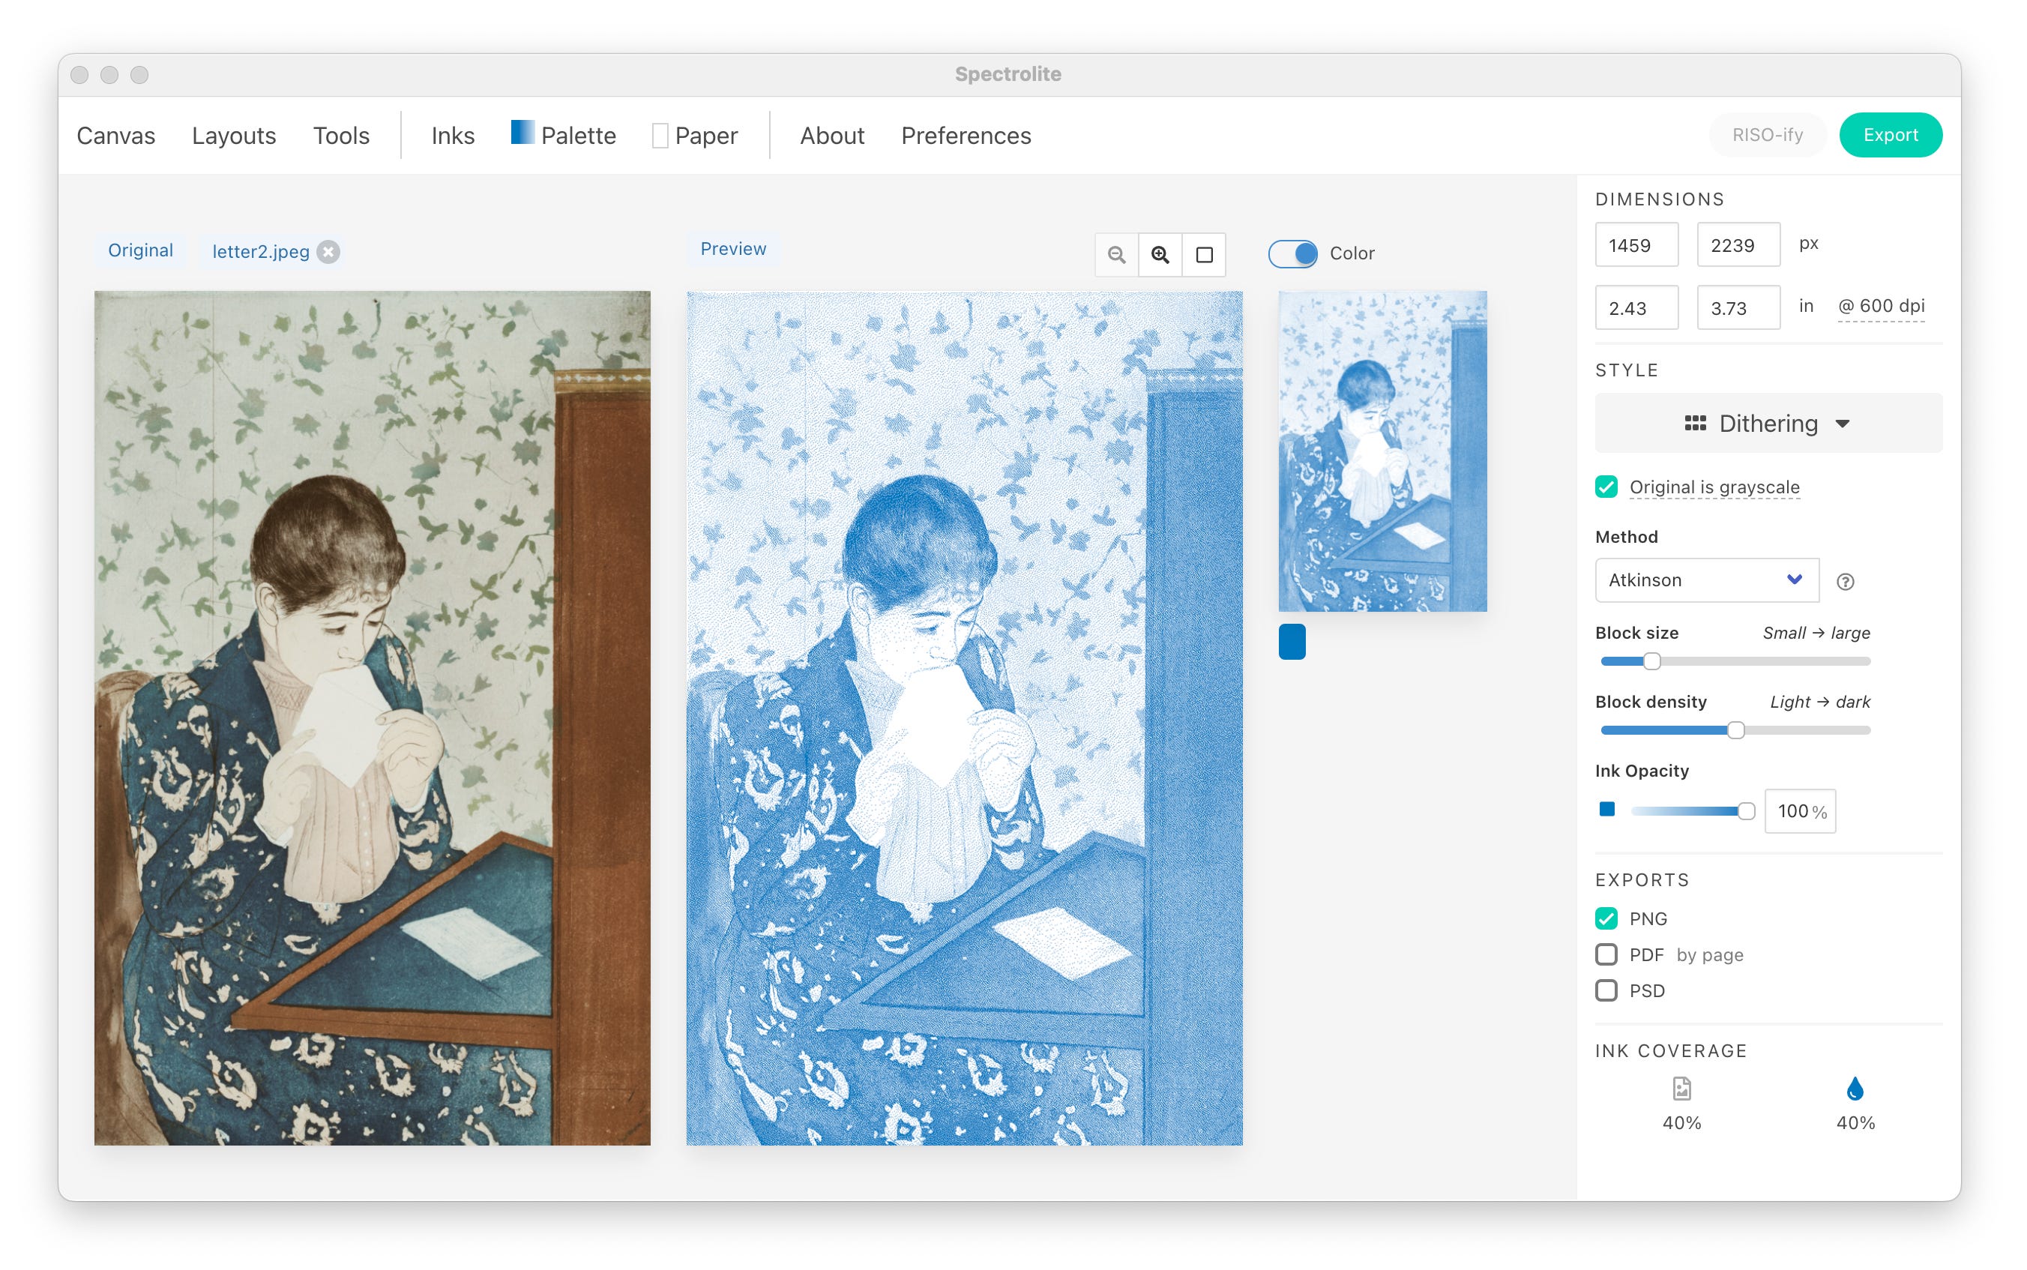Enable the PSD export checkbox

pos(1606,990)
